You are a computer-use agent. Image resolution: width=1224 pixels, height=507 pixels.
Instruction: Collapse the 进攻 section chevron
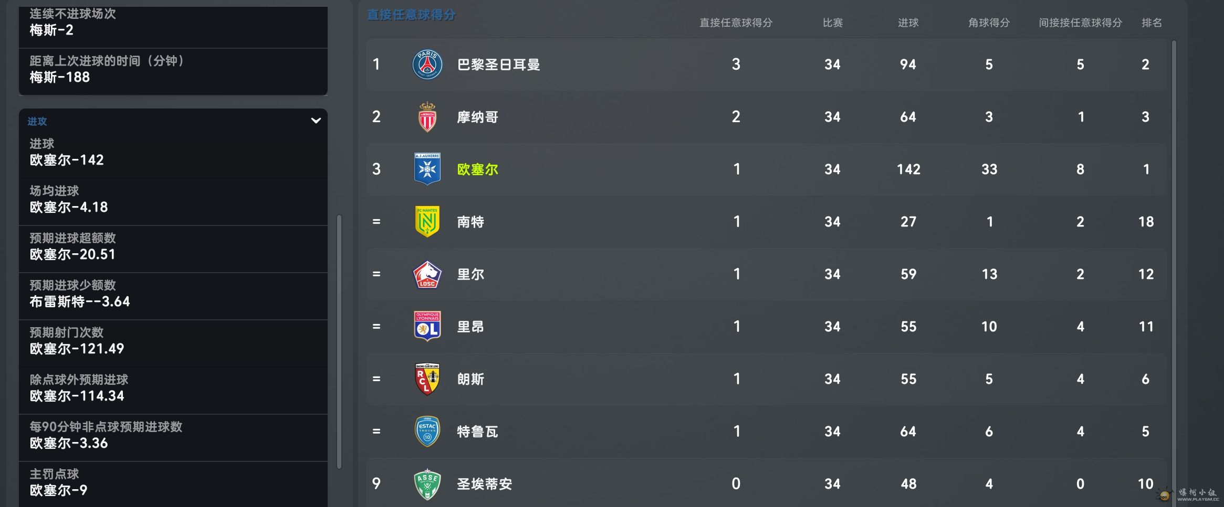pos(316,121)
